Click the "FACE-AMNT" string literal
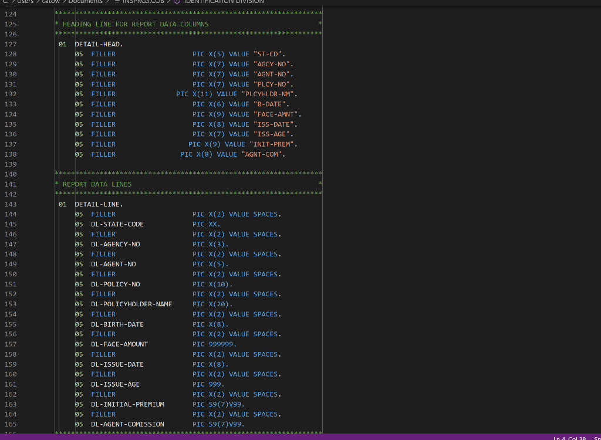The width and height of the screenshot is (601, 440). point(275,114)
